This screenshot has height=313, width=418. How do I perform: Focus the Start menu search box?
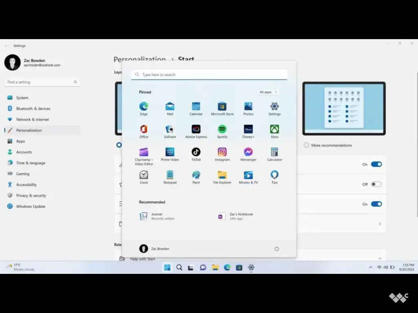[x=209, y=75]
